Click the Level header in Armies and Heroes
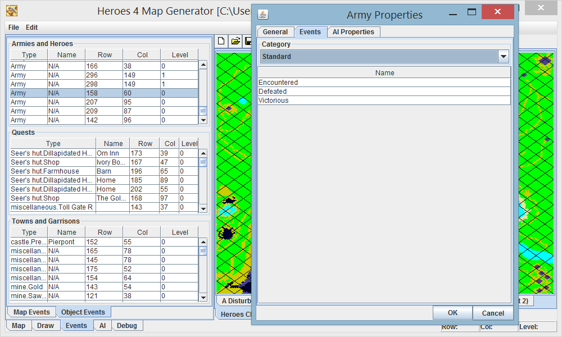This screenshot has height=337, width=562. pyautogui.click(x=180, y=55)
